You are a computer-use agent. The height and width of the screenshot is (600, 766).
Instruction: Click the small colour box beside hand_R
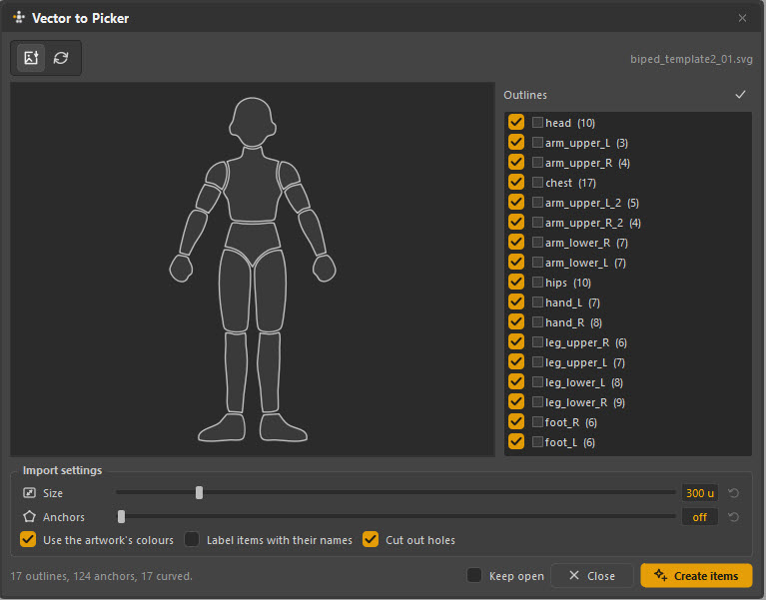pyautogui.click(x=537, y=322)
